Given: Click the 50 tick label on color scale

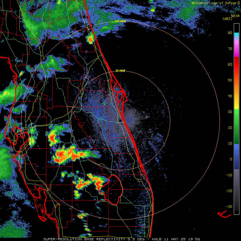Looking at the screenshot, I should pyautogui.click(x=230, y=80).
